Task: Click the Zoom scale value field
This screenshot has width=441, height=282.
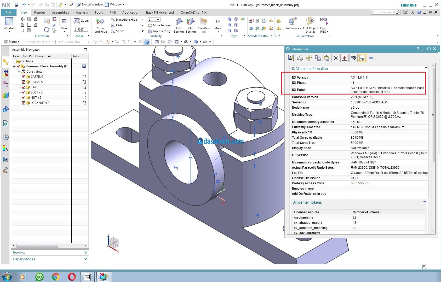Action: point(81,30)
